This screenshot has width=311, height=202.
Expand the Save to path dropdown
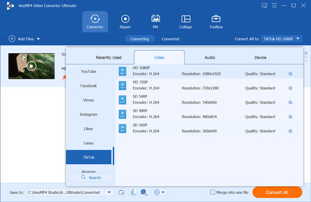coord(109,192)
